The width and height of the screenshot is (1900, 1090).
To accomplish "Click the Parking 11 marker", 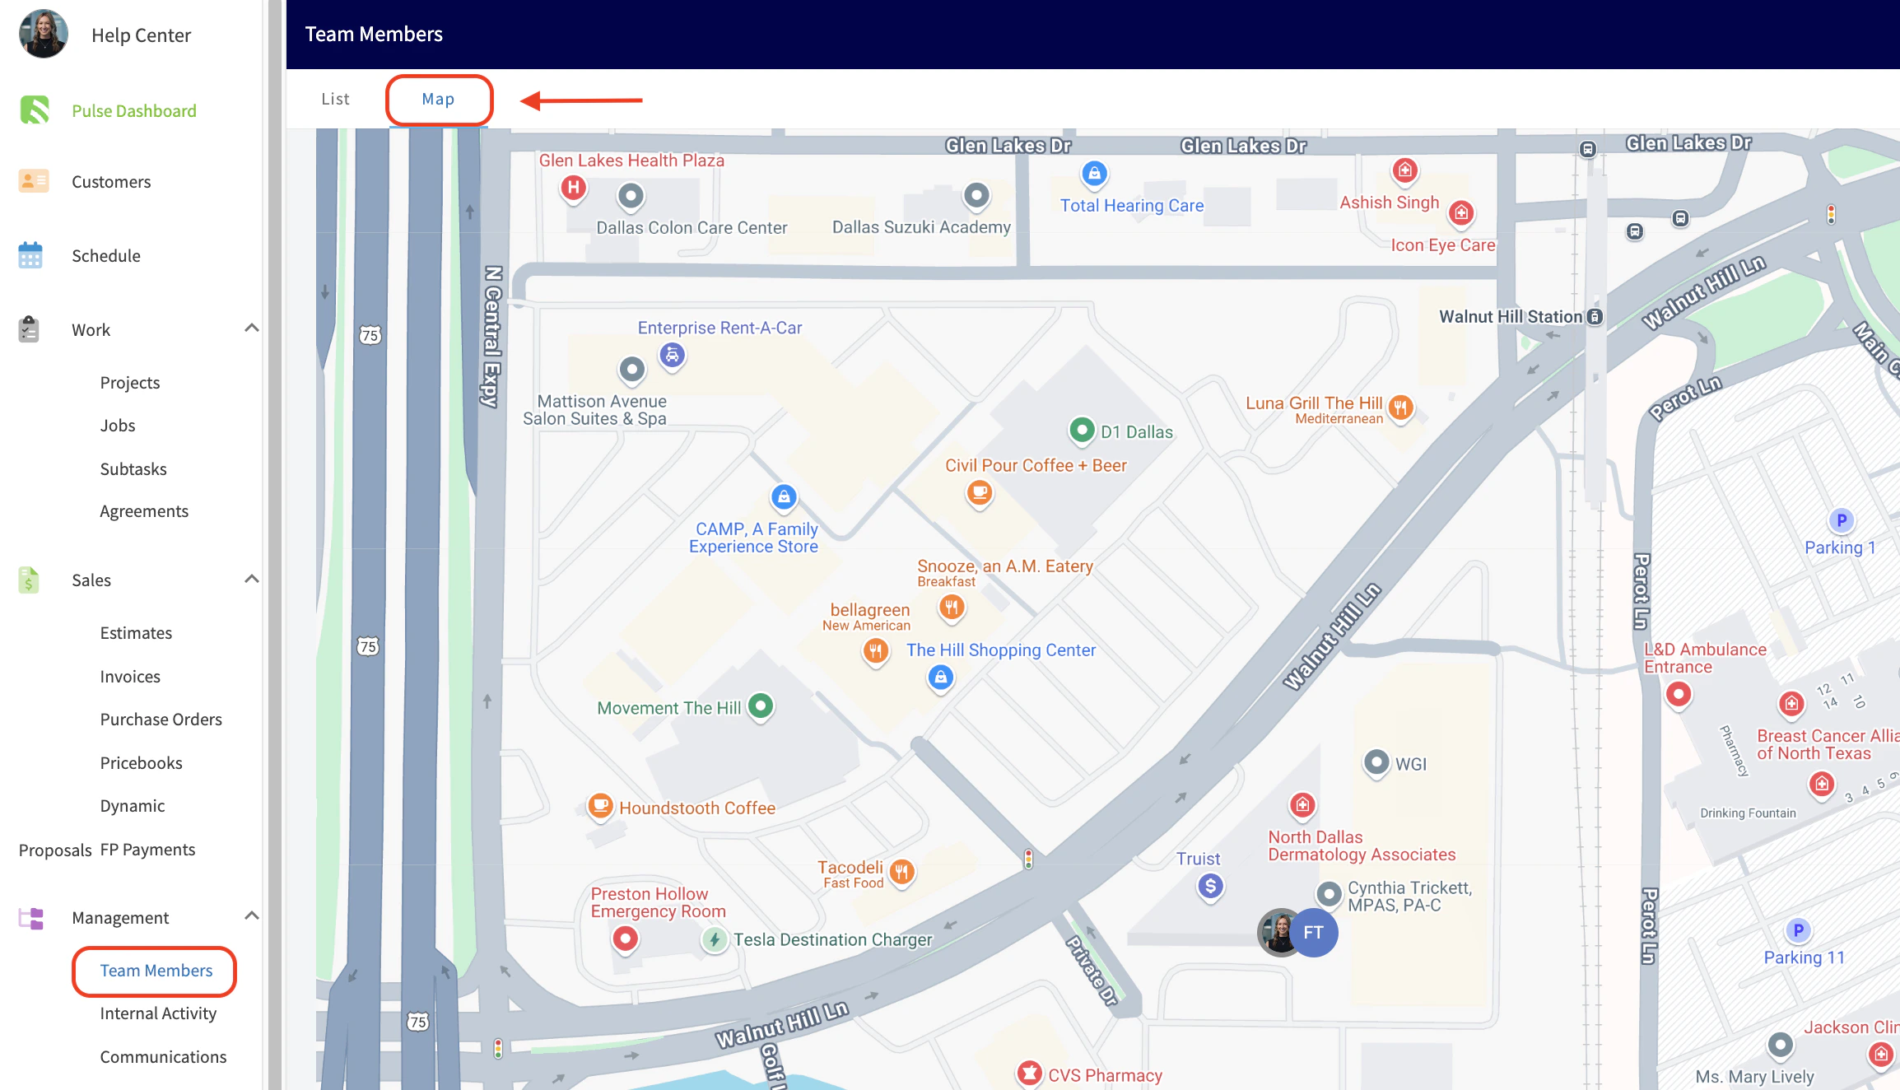I will coord(1798,931).
